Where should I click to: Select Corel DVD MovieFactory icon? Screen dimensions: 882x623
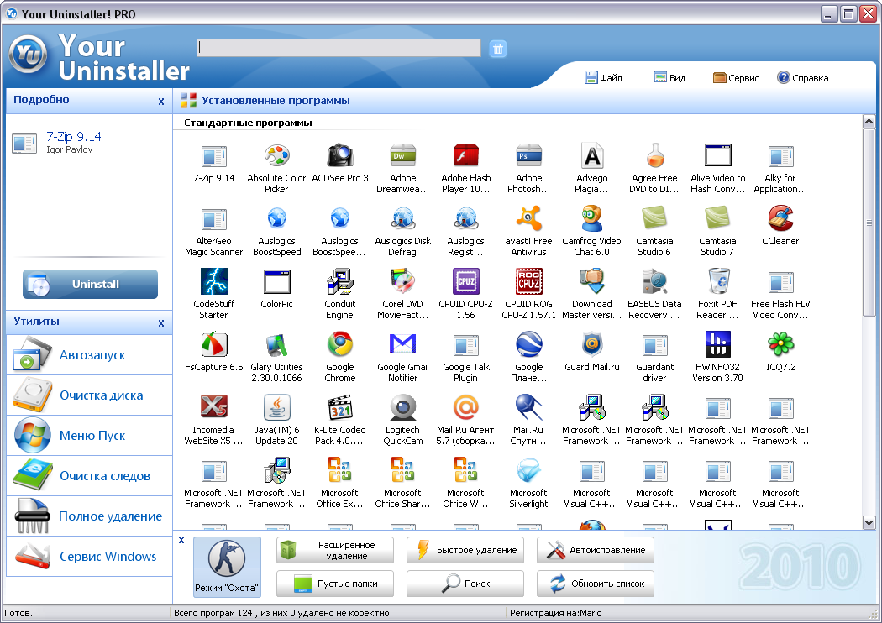click(x=402, y=281)
